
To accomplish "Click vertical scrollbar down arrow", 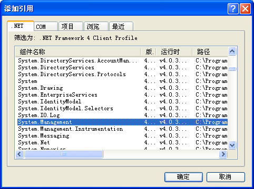I will pyautogui.click(x=232, y=145).
